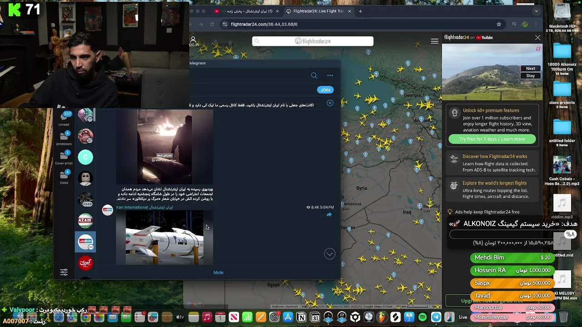Open the browser tab list dropdown
The height and width of the screenshot is (327, 582).
tap(537, 11)
